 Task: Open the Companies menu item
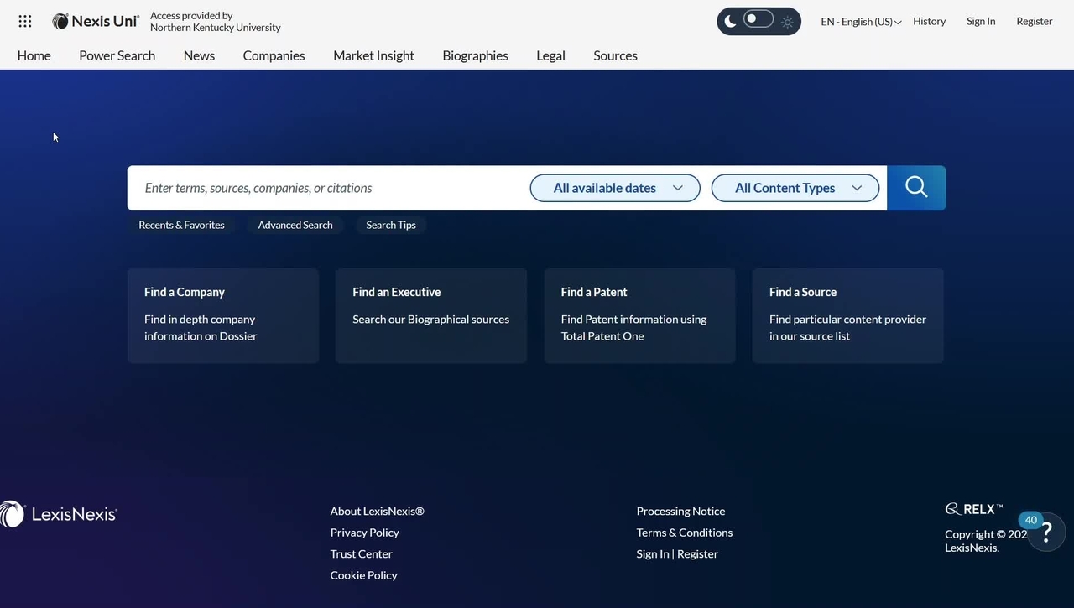[x=274, y=55]
